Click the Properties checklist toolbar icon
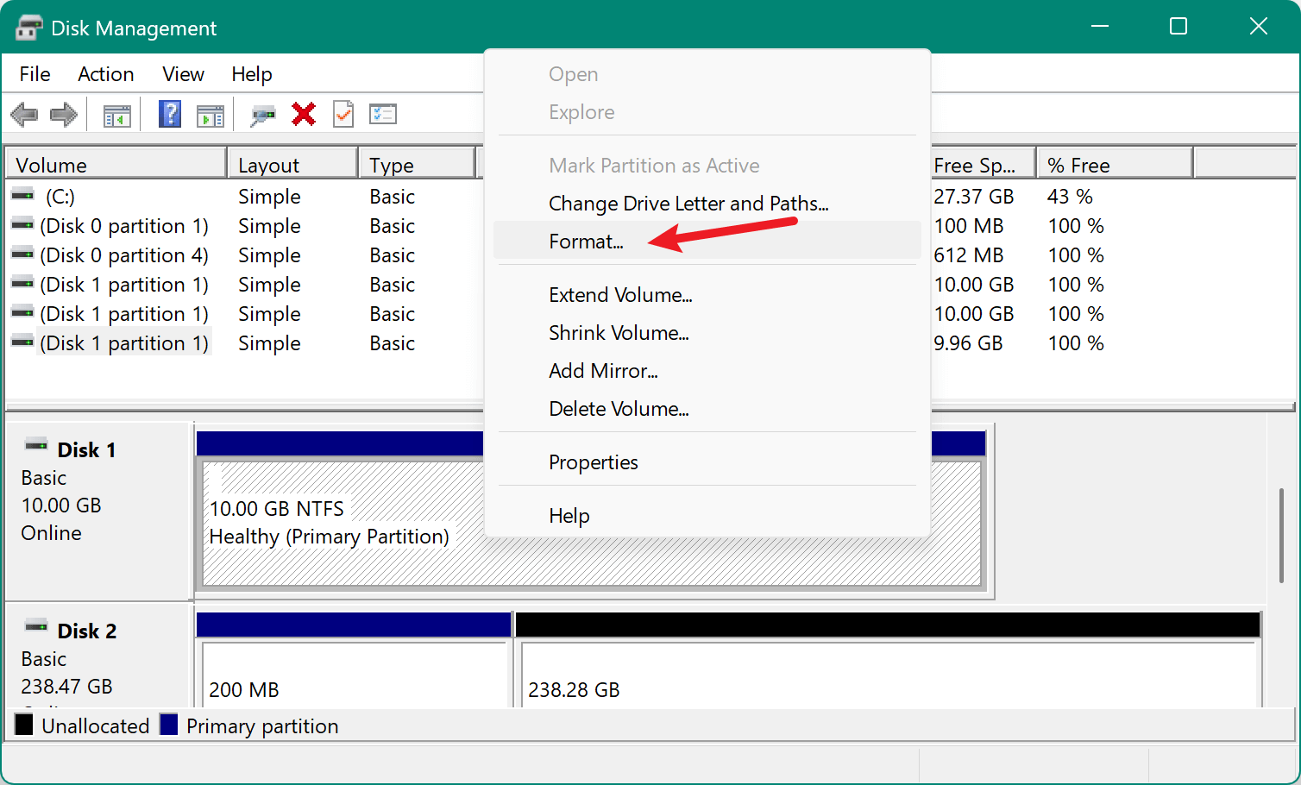 point(382,114)
